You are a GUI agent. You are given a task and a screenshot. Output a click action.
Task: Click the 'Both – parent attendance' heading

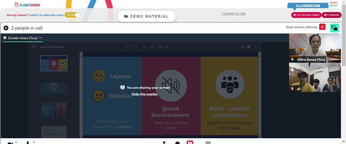tap(230, 112)
